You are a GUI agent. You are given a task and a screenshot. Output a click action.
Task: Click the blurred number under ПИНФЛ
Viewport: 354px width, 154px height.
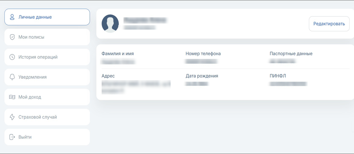click(x=288, y=84)
